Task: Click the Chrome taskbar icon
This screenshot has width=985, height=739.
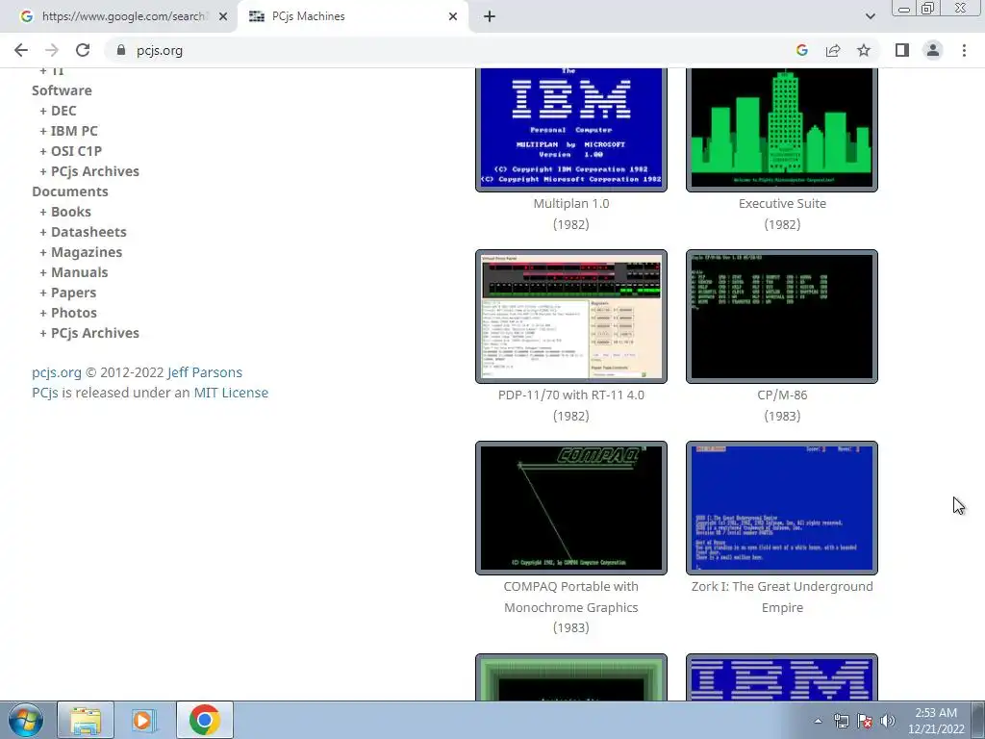Action: (204, 720)
